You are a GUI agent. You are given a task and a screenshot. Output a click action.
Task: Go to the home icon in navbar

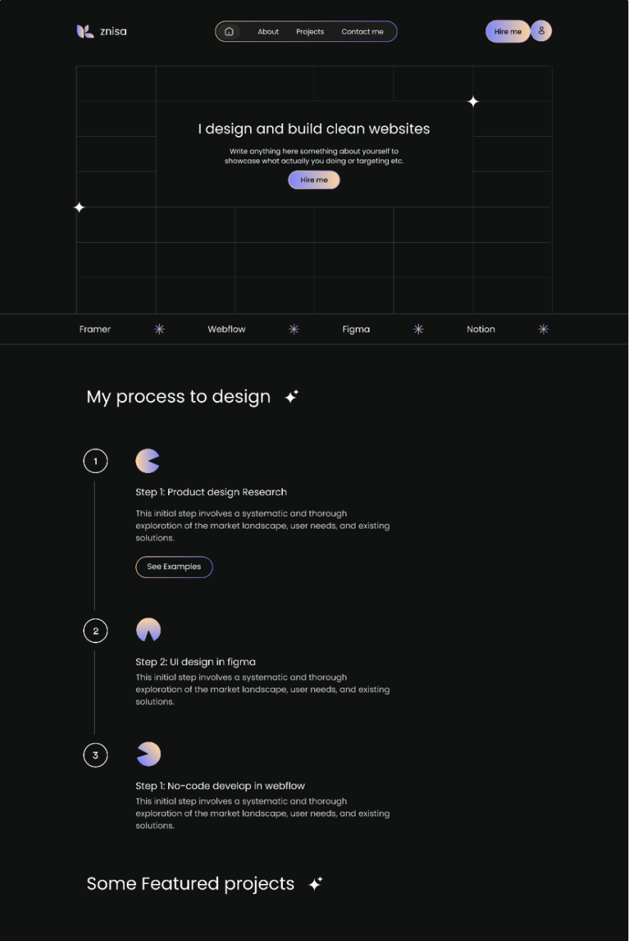tap(229, 31)
